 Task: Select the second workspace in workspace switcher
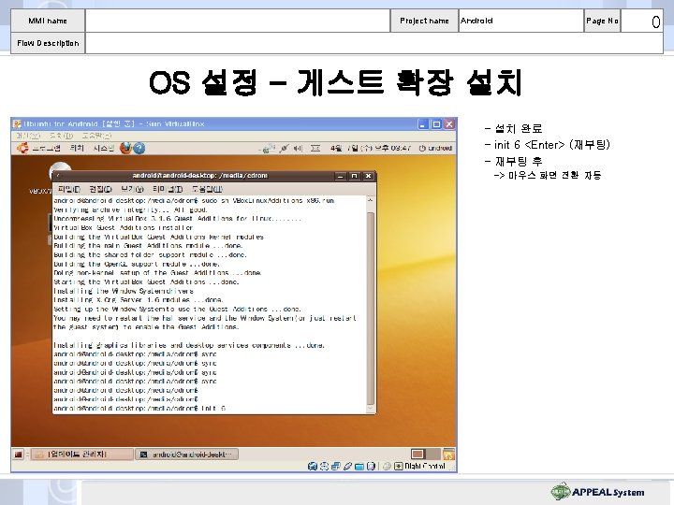[x=432, y=454]
